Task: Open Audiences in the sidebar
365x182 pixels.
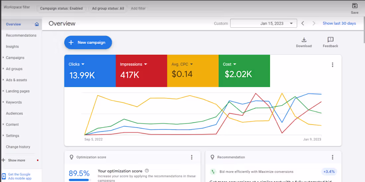Action: 14,113
